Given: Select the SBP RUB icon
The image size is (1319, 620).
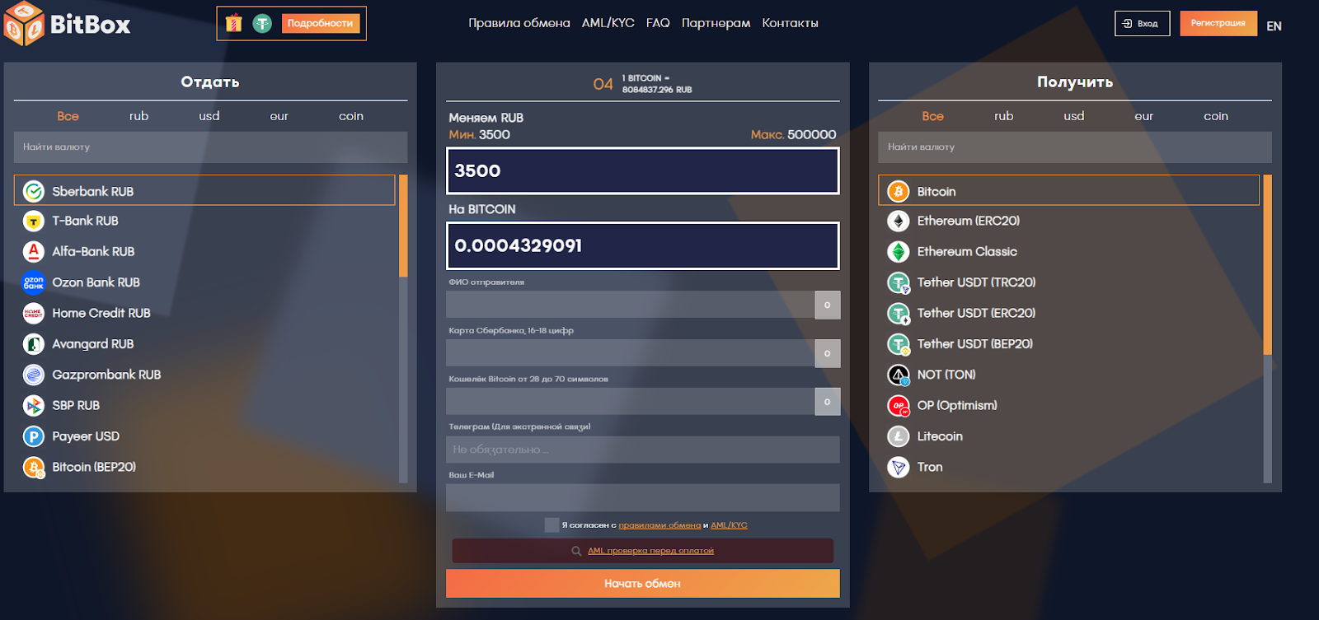Looking at the screenshot, I should point(34,405).
